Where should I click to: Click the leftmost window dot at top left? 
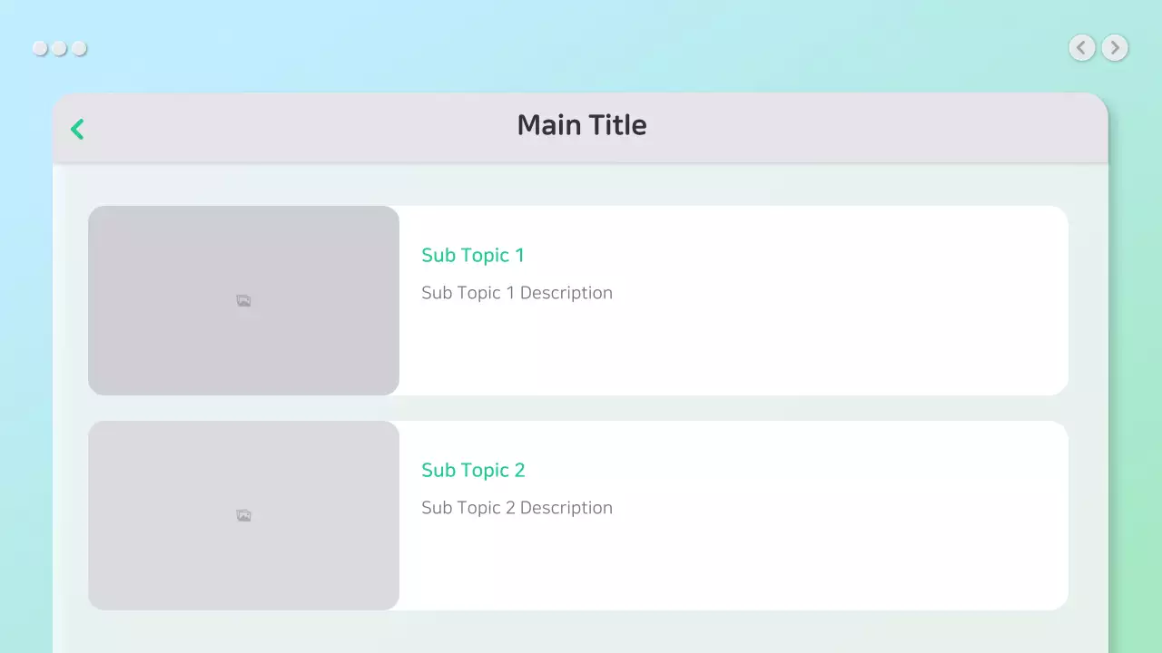(40, 48)
